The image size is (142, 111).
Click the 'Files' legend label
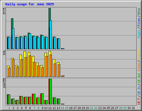pyautogui.click(x=139, y=22)
